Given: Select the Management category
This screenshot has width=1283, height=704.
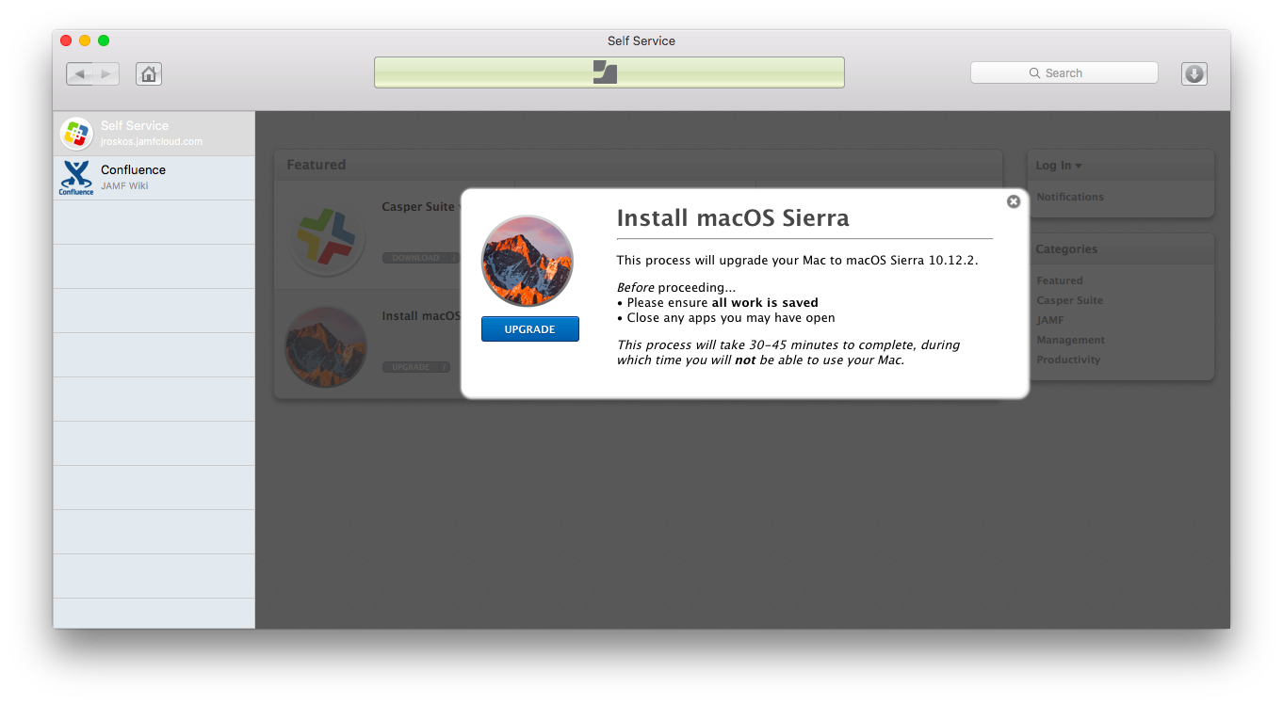Looking at the screenshot, I should tap(1070, 340).
